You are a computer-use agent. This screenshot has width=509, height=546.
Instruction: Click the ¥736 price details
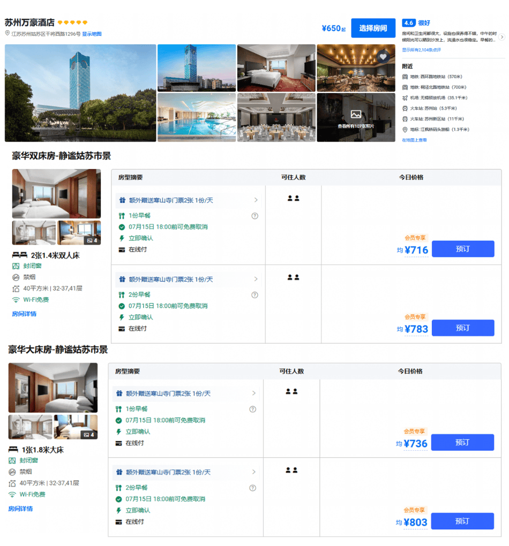(416, 444)
